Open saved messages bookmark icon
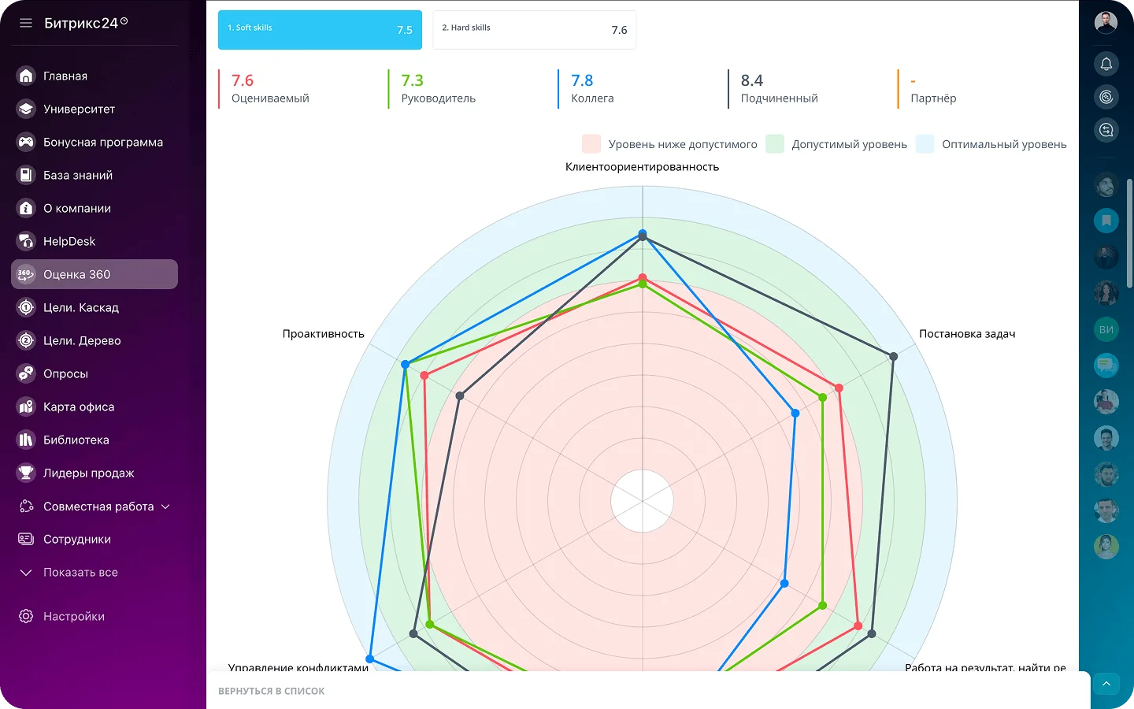The height and width of the screenshot is (709, 1134). point(1106,221)
